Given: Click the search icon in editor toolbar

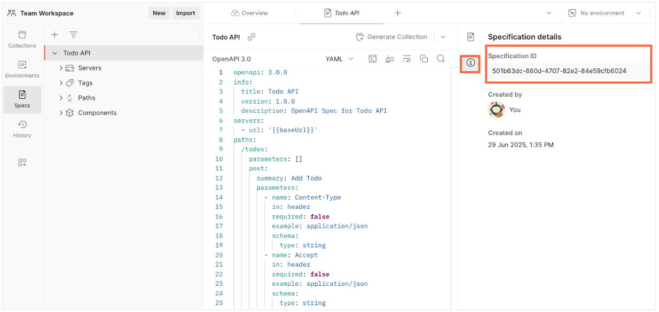Looking at the screenshot, I should [441, 59].
